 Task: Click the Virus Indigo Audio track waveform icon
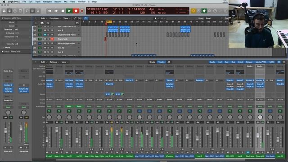40,43
